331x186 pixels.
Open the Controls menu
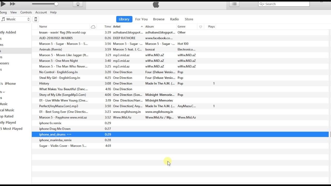(26, 12)
